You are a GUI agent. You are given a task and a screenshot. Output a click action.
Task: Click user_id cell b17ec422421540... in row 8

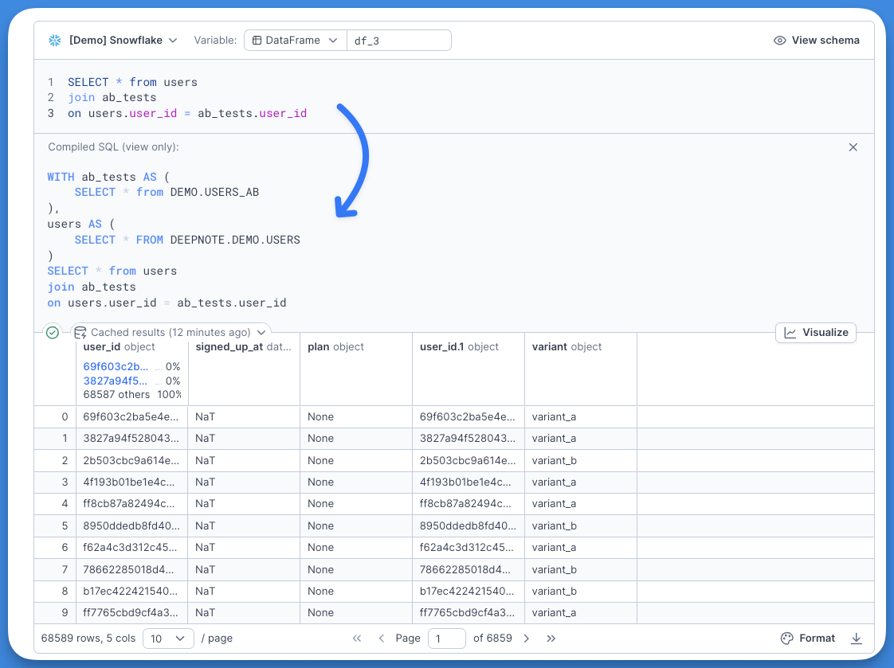(131, 591)
